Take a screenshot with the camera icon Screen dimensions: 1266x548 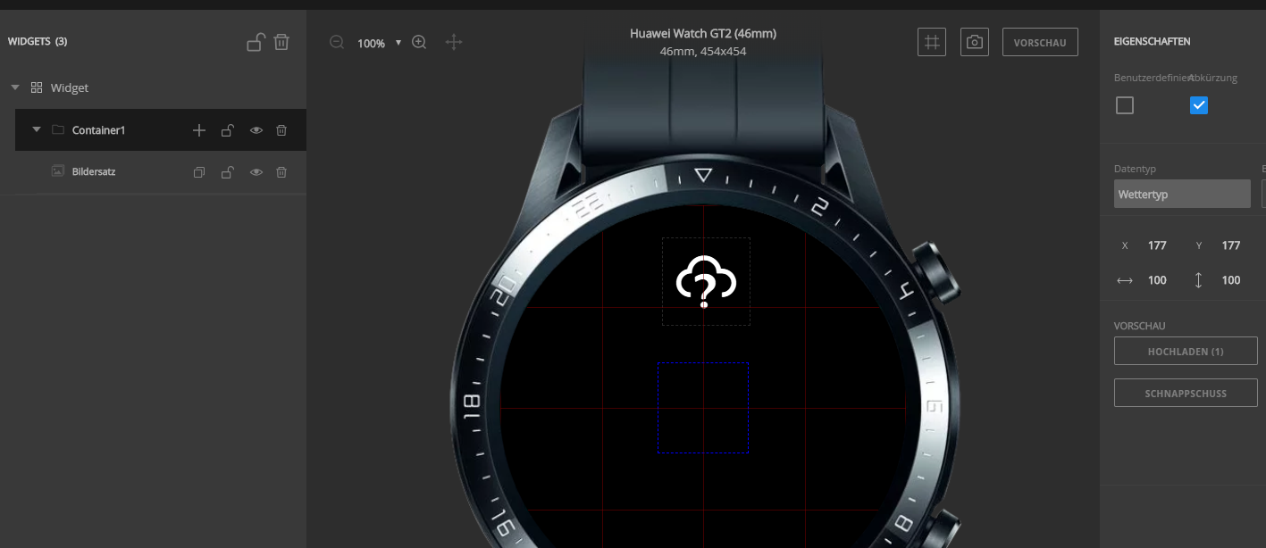pyautogui.click(x=975, y=42)
